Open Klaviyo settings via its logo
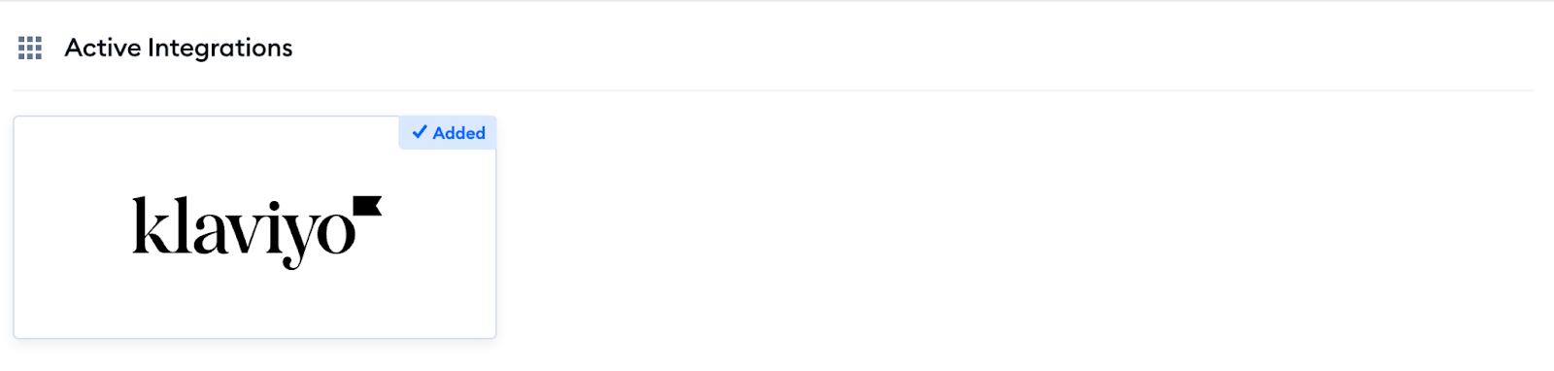The height and width of the screenshot is (371, 1554). click(257, 232)
